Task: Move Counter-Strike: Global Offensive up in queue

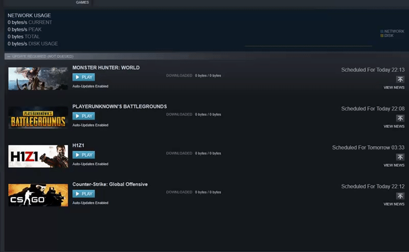Action: coord(400,196)
